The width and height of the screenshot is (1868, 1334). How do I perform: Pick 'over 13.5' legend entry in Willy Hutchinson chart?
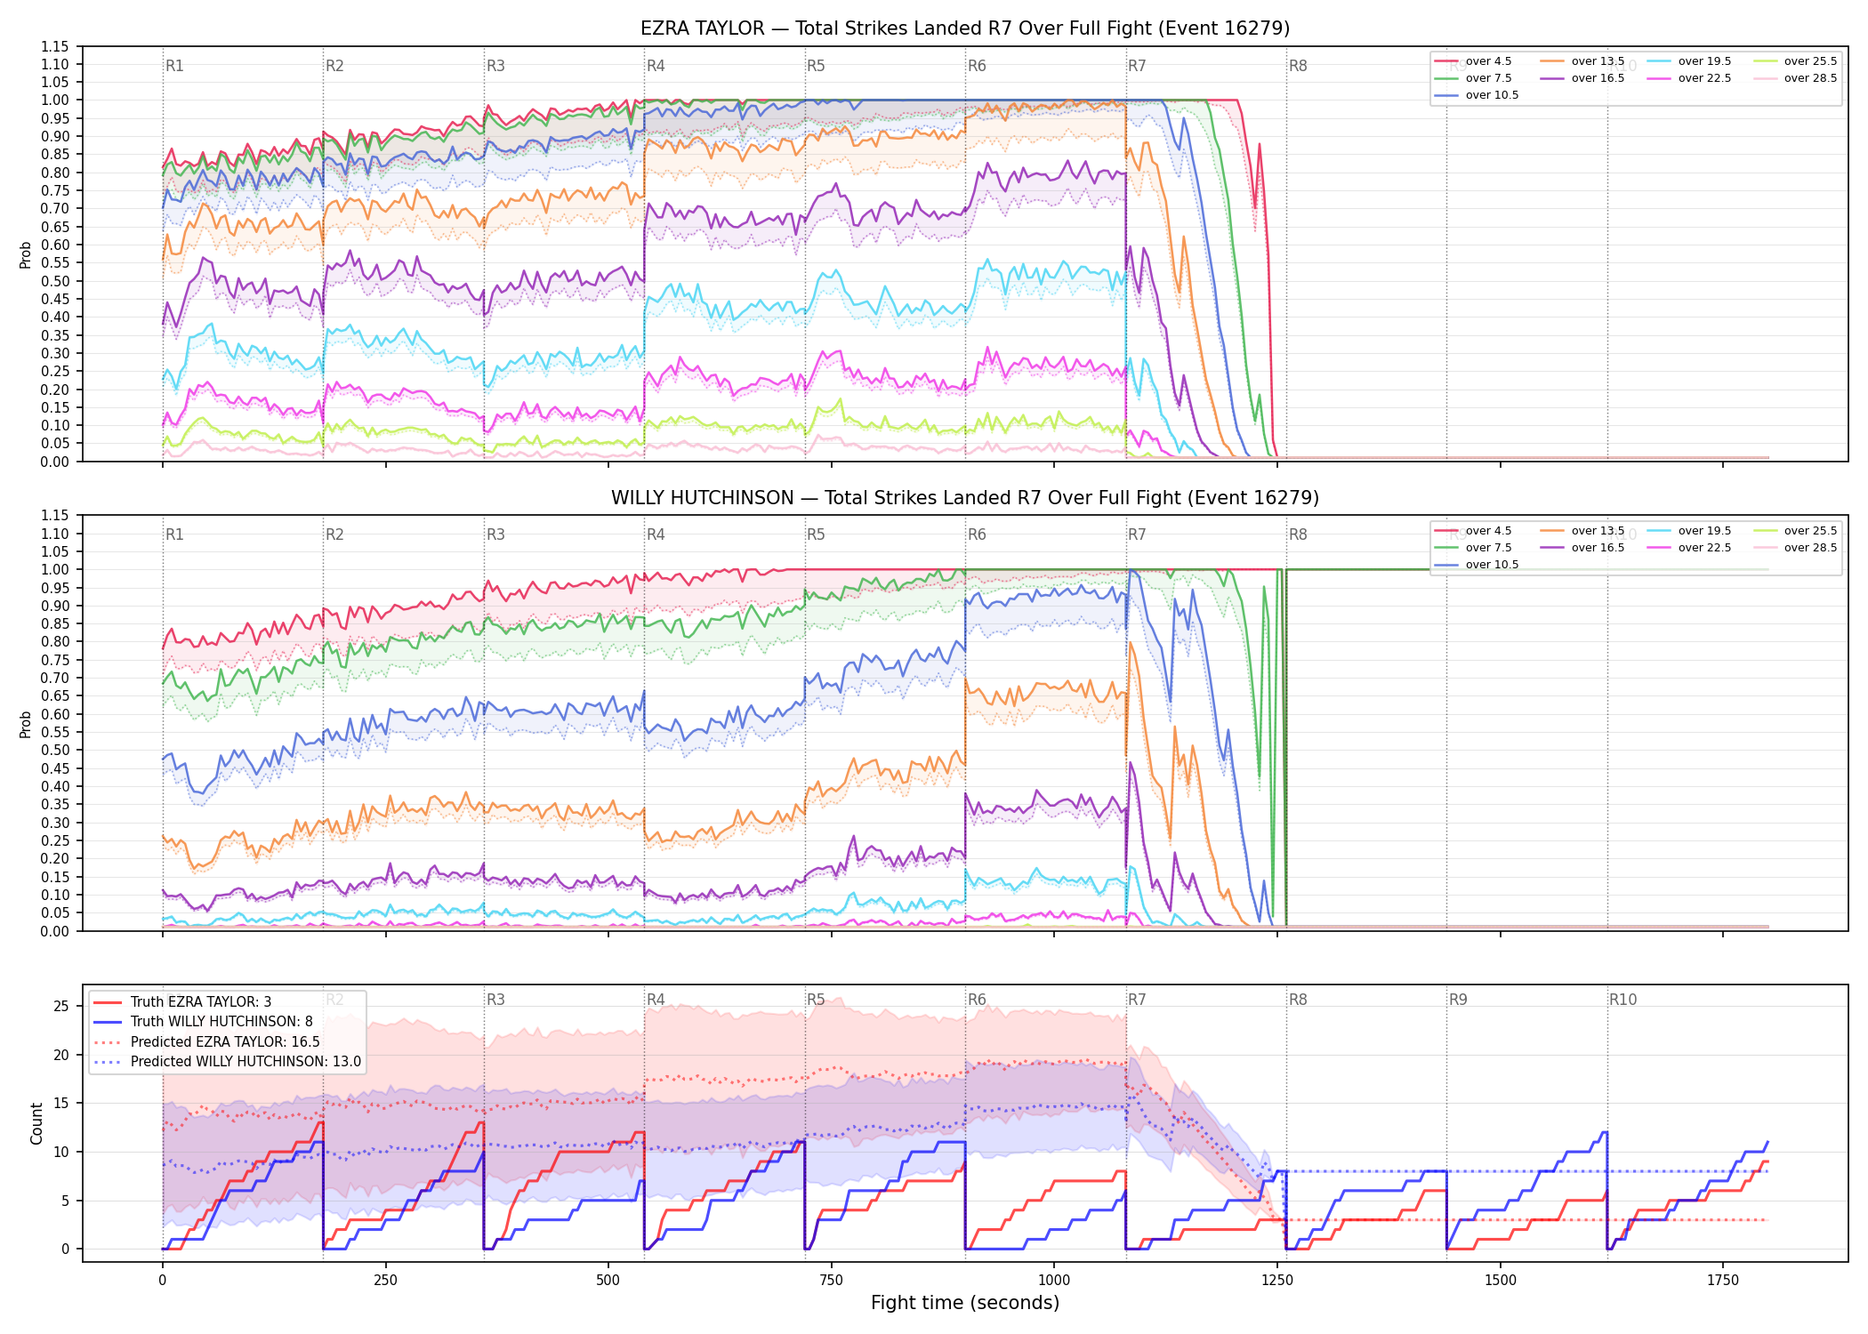click(x=1582, y=531)
